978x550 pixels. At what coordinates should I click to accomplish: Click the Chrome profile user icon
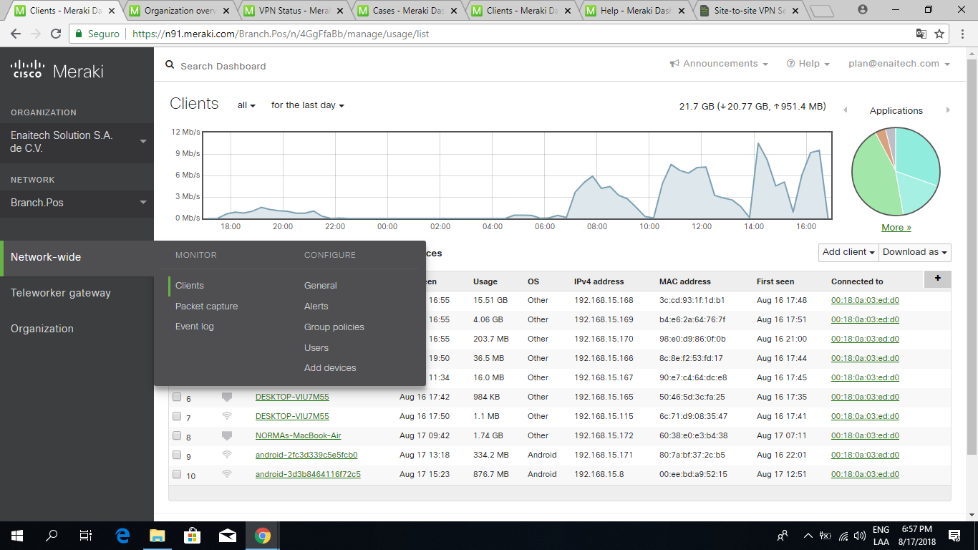(x=863, y=9)
